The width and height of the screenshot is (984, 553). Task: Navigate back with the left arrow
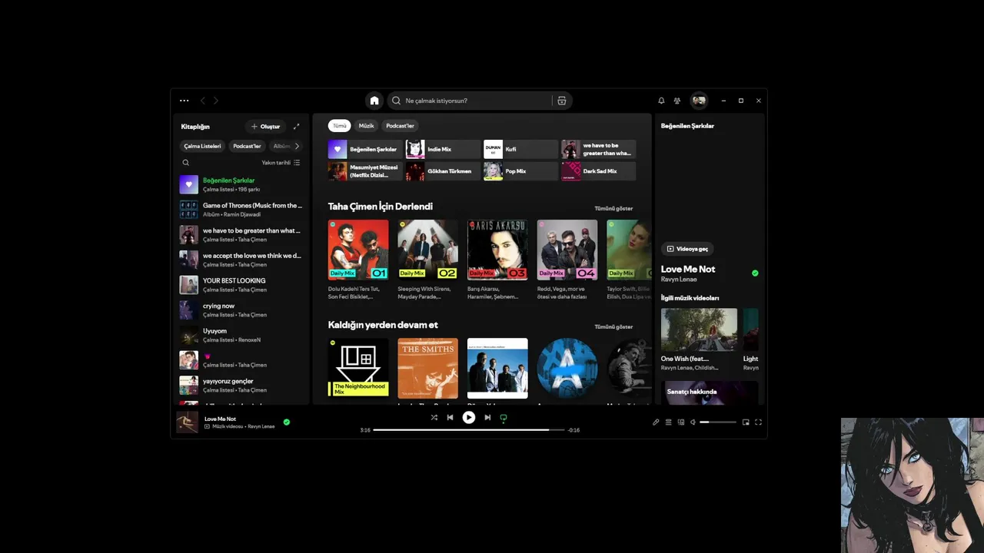(203, 101)
